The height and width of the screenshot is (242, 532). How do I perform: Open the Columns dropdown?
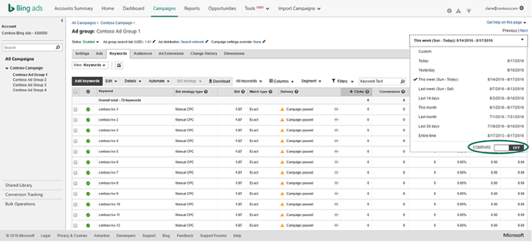[x=281, y=81]
